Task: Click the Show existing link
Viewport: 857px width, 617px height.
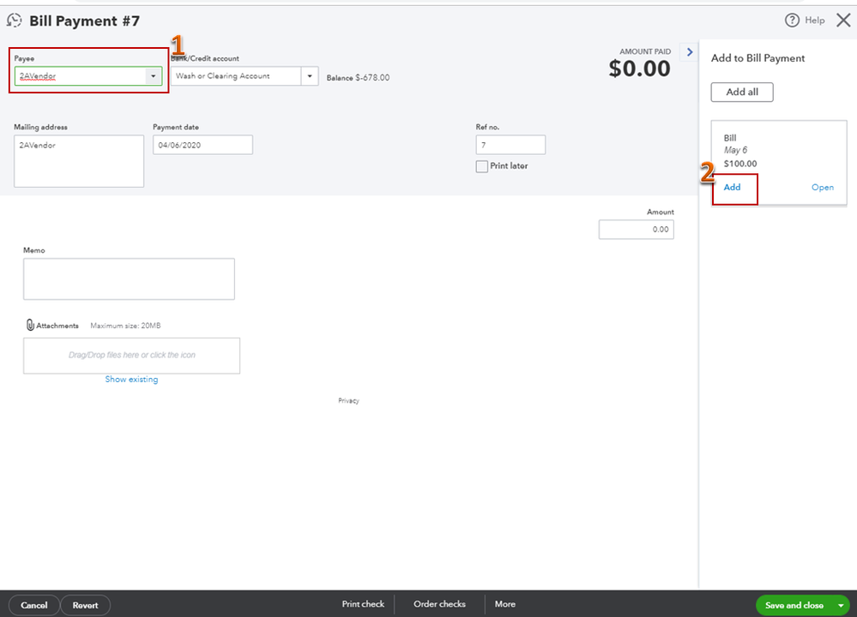Action: 131,379
